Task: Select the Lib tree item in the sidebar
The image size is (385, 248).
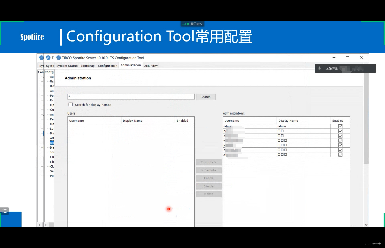Action: pos(52,162)
